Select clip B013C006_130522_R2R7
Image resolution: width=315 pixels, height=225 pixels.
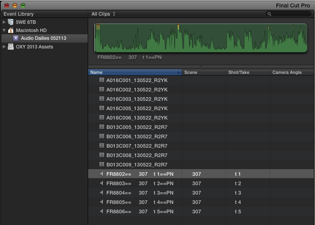click(x=137, y=136)
